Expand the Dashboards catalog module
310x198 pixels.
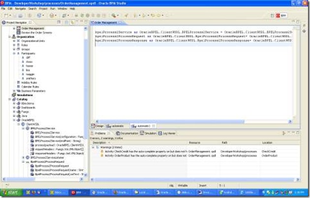(14, 108)
